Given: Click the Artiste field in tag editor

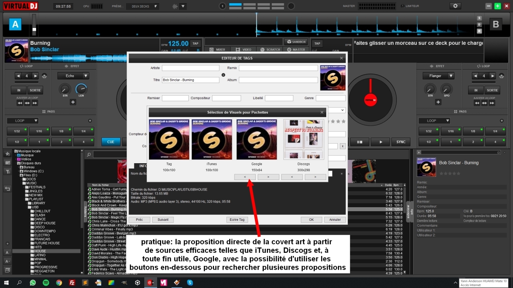Looking at the screenshot, I should (190, 68).
